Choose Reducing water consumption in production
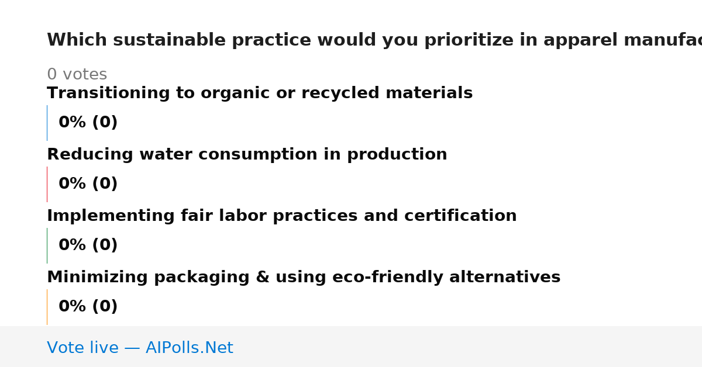Image resolution: width=702 pixels, height=367 pixels. (247, 155)
